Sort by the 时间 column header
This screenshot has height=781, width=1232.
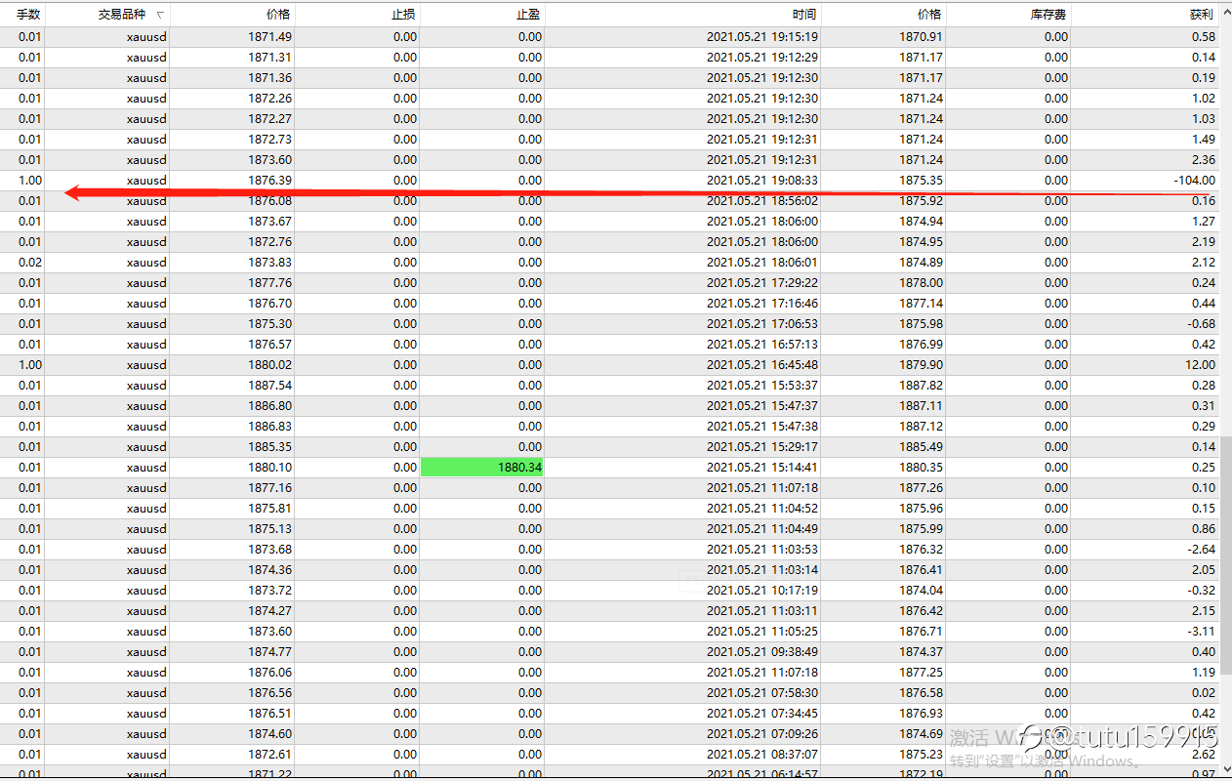[805, 15]
